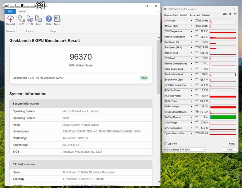Open PCIe Slot Voltage sensor dropdown
242x188 pixels.
(x=191, y=96)
